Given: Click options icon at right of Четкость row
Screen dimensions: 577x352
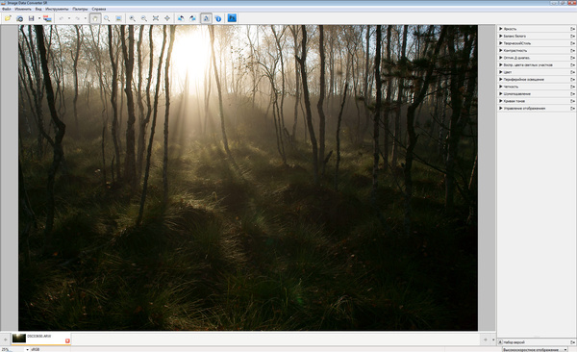Looking at the screenshot, I should pyautogui.click(x=572, y=87).
